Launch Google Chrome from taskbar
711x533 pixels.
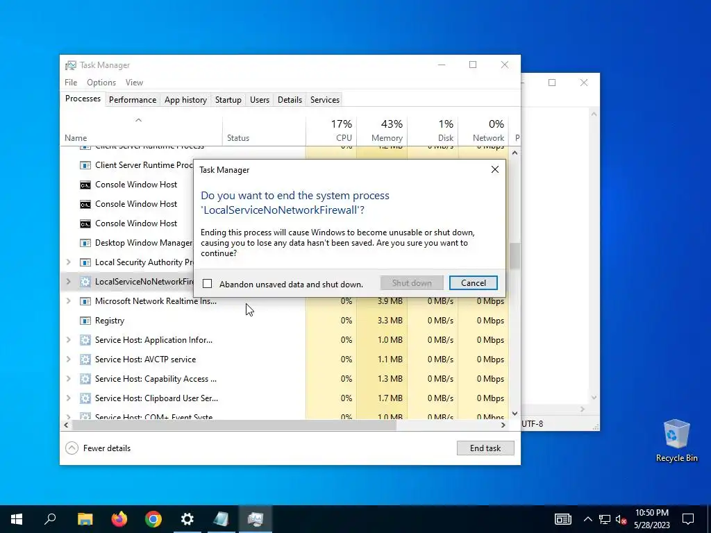(x=153, y=519)
